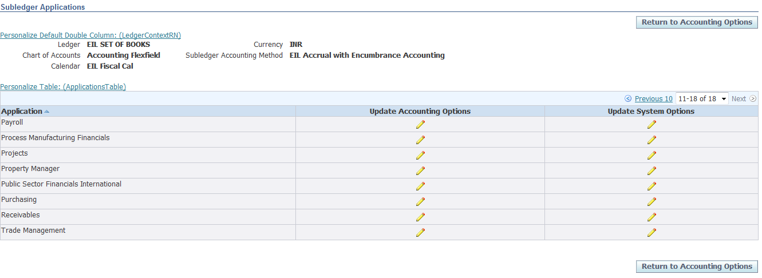
Task: Click bottom Return to Accounting Options button
Action: click(697, 267)
